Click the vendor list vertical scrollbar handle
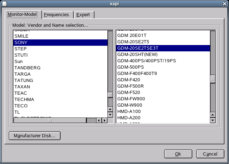Screen dimensions: 229x164 pos(110,95)
